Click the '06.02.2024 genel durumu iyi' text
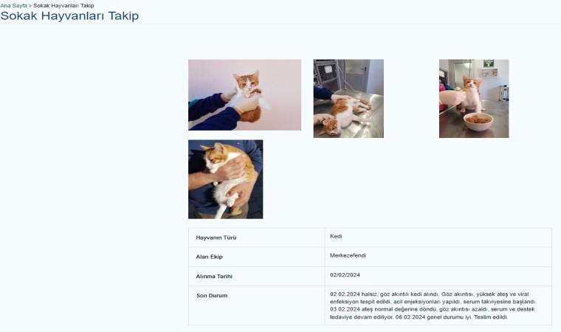Screen dimensions: 561x332 point(433,317)
